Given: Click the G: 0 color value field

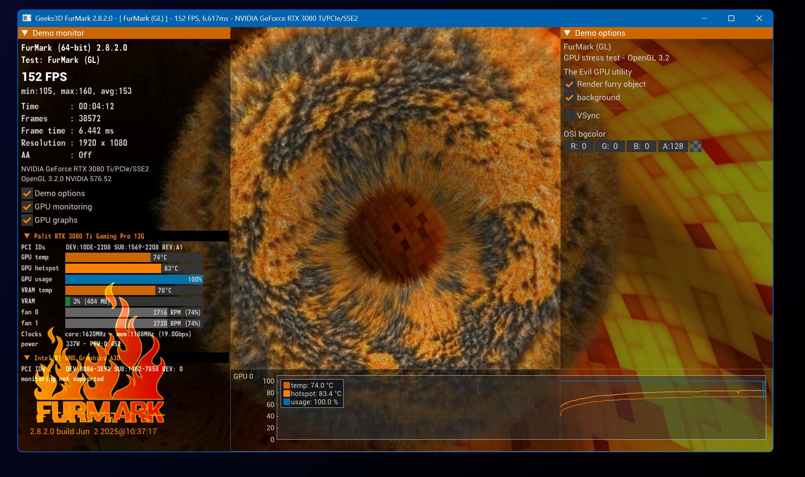Looking at the screenshot, I should [610, 146].
